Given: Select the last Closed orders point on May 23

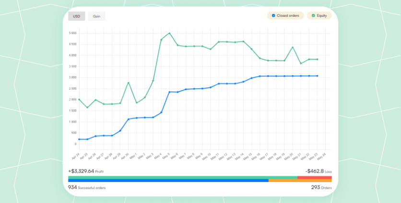Looking at the screenshot, I should (317, 76).
